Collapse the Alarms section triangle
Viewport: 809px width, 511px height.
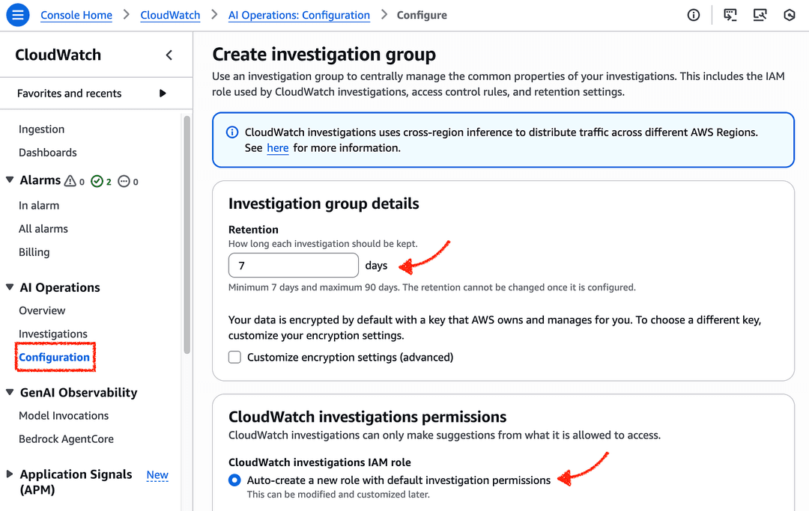coord(10,180)
